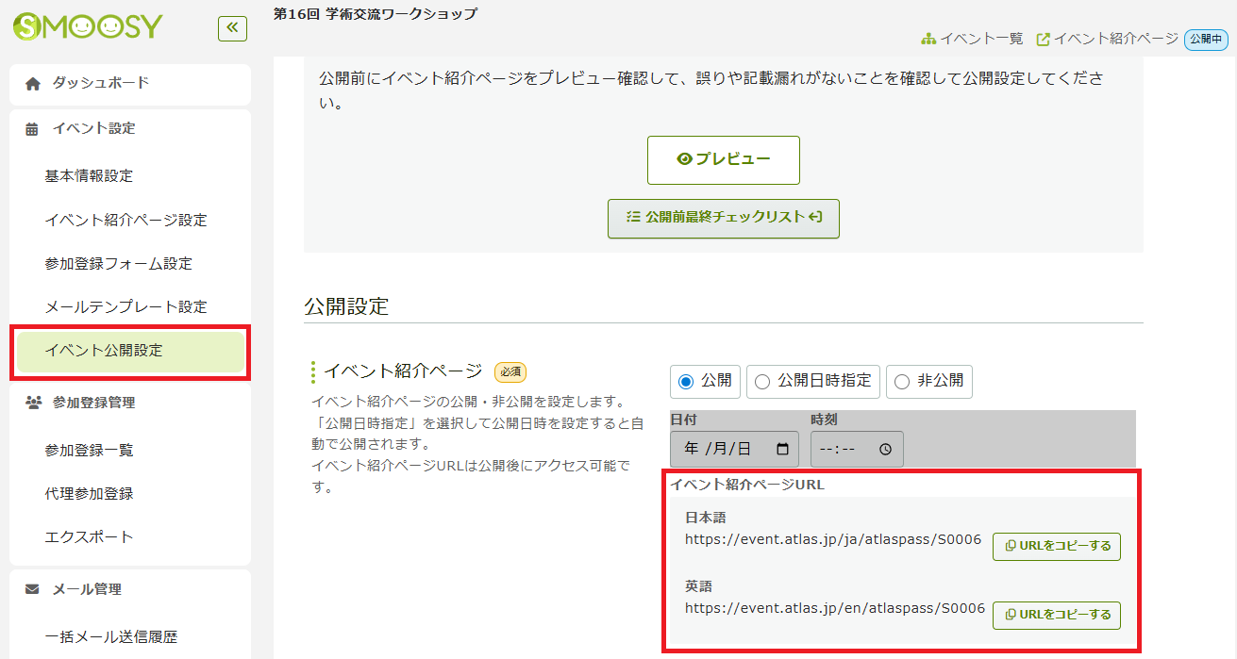The width and height of the screenshot is (1237, 659).
Task: Click the people icon beside 参加登録管理
Action: click(x=33, y=403)
